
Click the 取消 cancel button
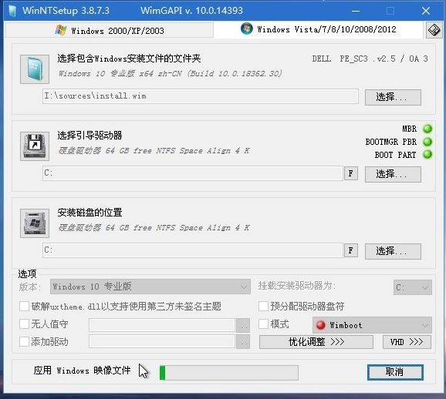[x=395, y=372]
